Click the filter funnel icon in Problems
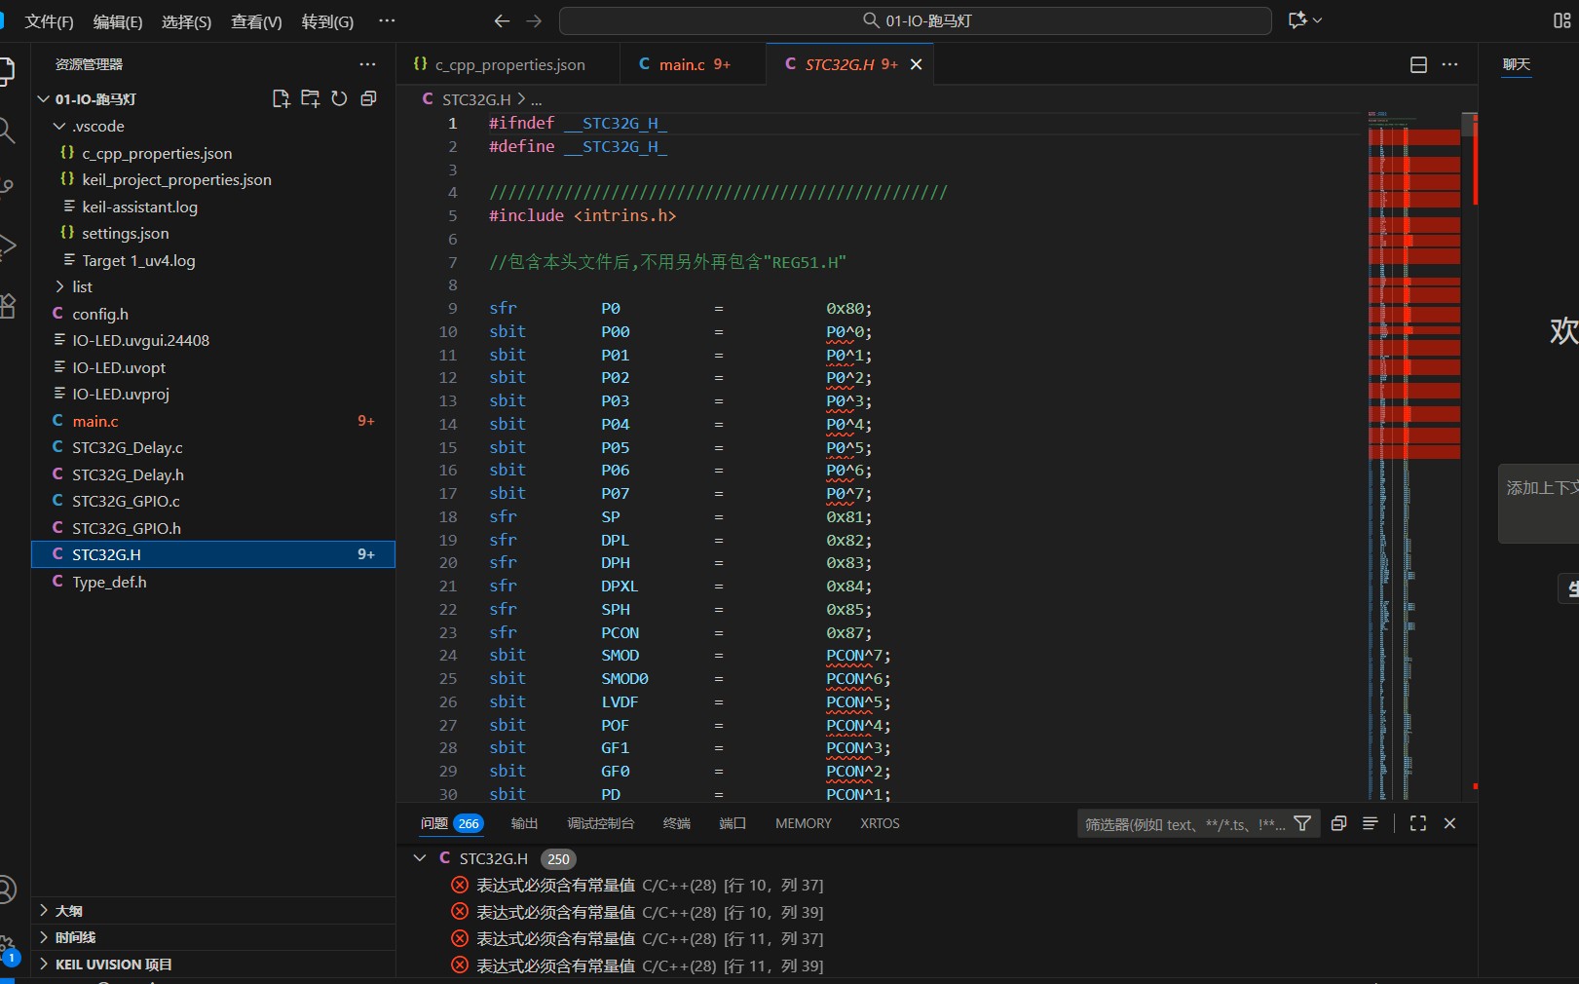1579x984 pixels. pos(1301,823)
